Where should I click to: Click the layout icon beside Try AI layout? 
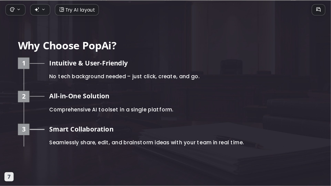point(61,10)
